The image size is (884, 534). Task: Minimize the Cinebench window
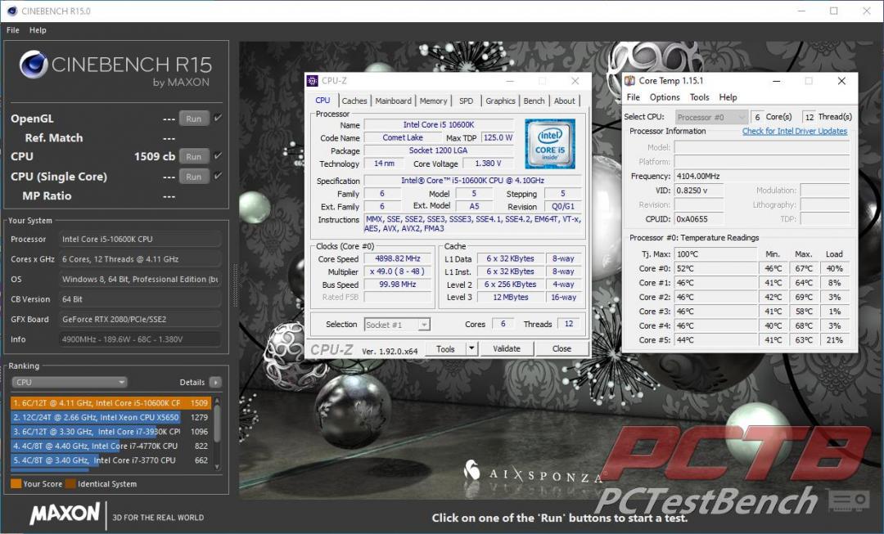click(801, 11)
